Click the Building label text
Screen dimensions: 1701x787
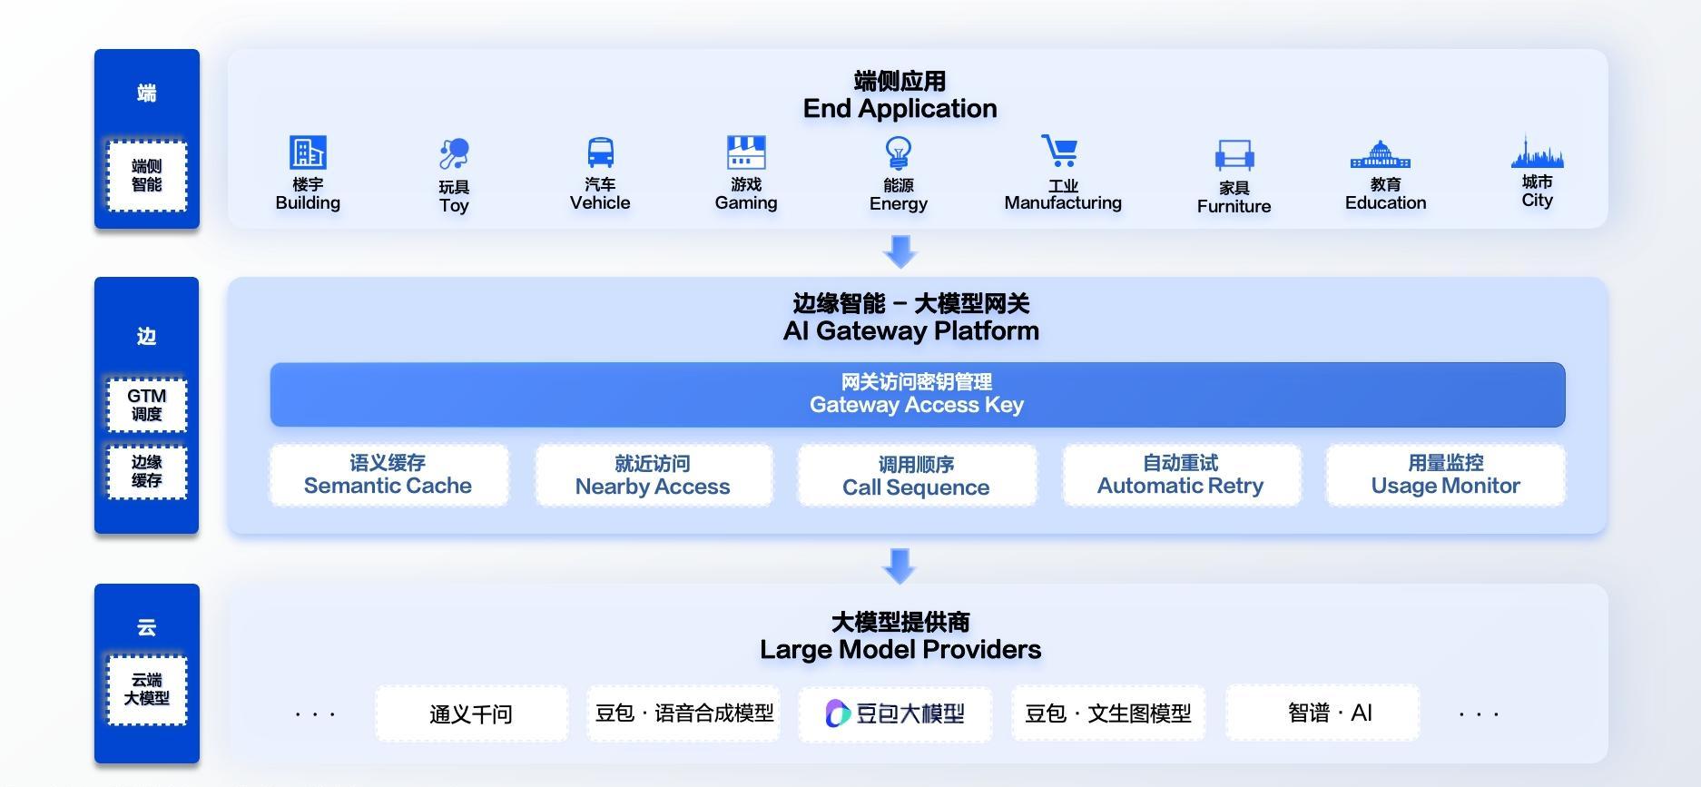(x=308, y=202)
